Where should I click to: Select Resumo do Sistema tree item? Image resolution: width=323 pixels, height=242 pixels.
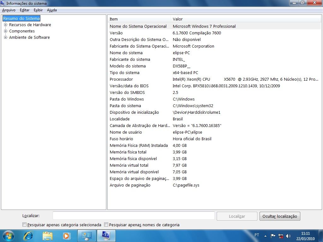(21, 19)
